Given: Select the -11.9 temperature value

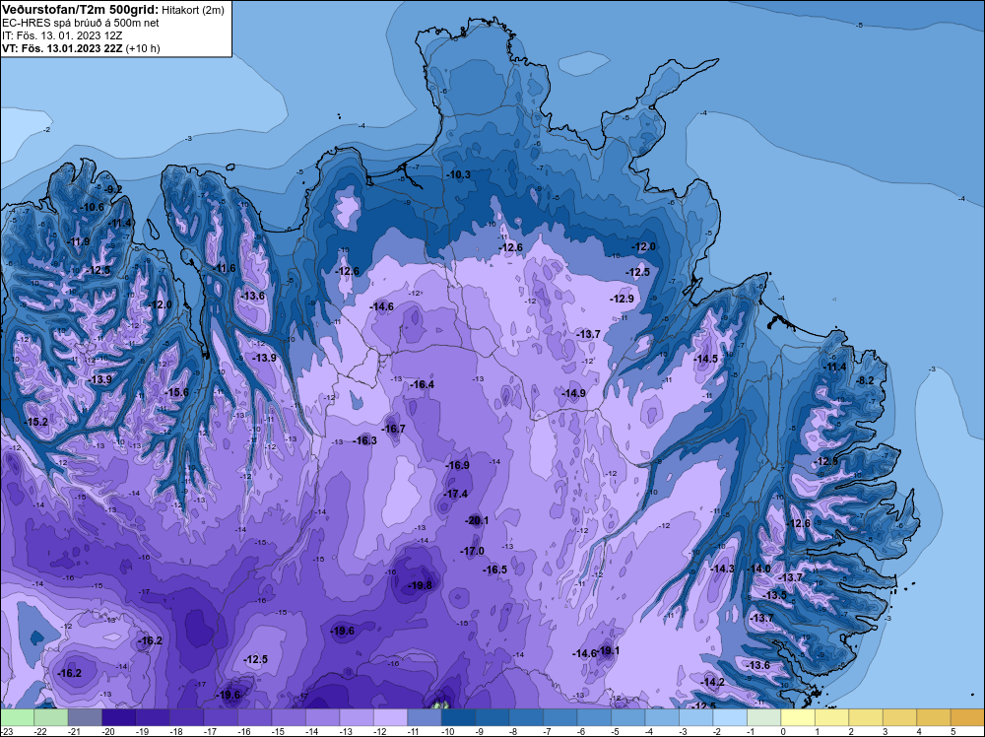Looking at the screenshot, I should [x=78, y=241].
